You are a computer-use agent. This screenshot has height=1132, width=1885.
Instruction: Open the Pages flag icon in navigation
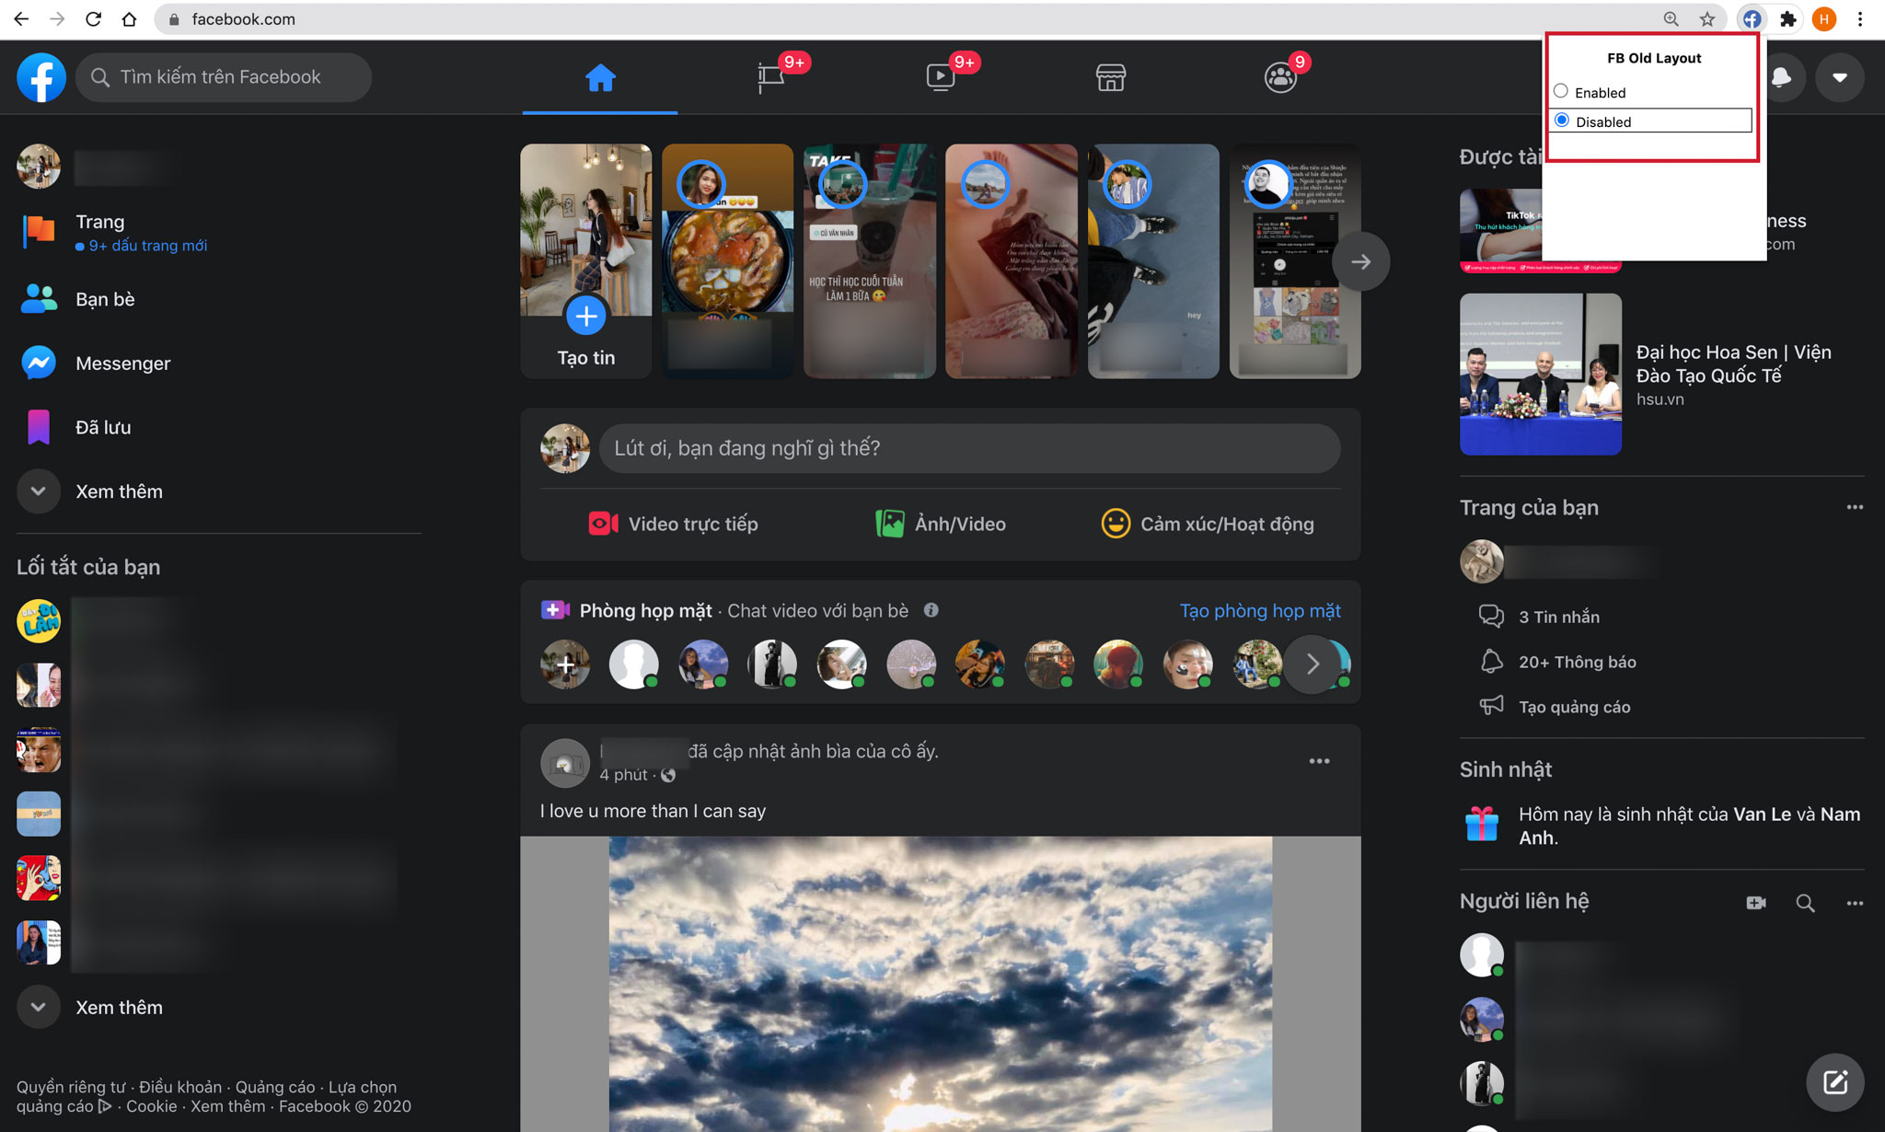pyautogui.click(x=771, y=77)
